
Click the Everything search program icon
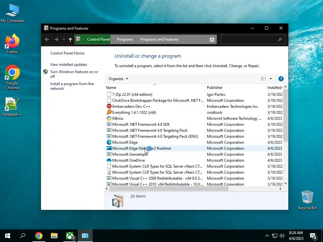tap(109, 112)
